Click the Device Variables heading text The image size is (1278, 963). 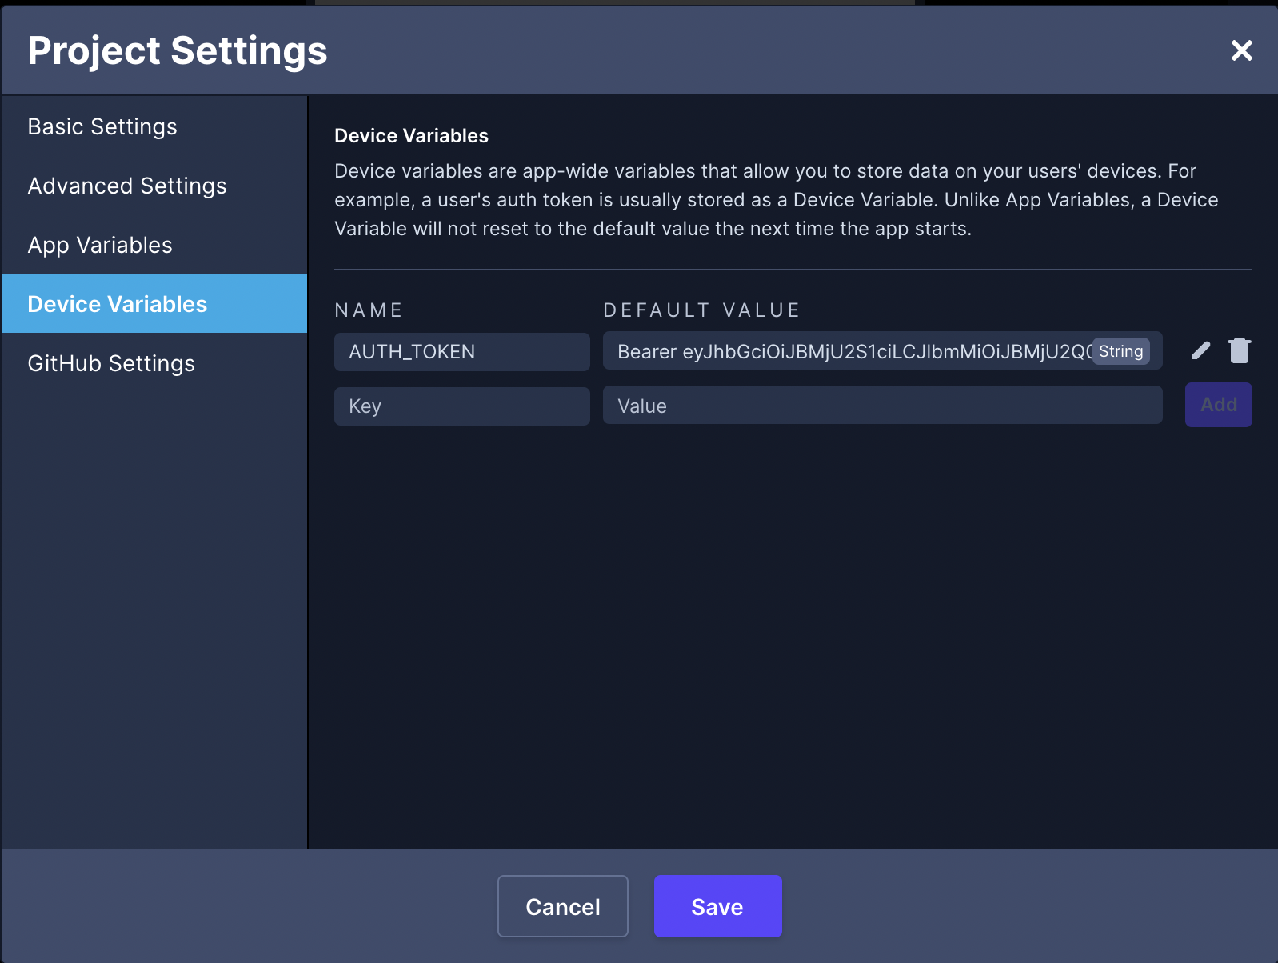pos(411,136)
